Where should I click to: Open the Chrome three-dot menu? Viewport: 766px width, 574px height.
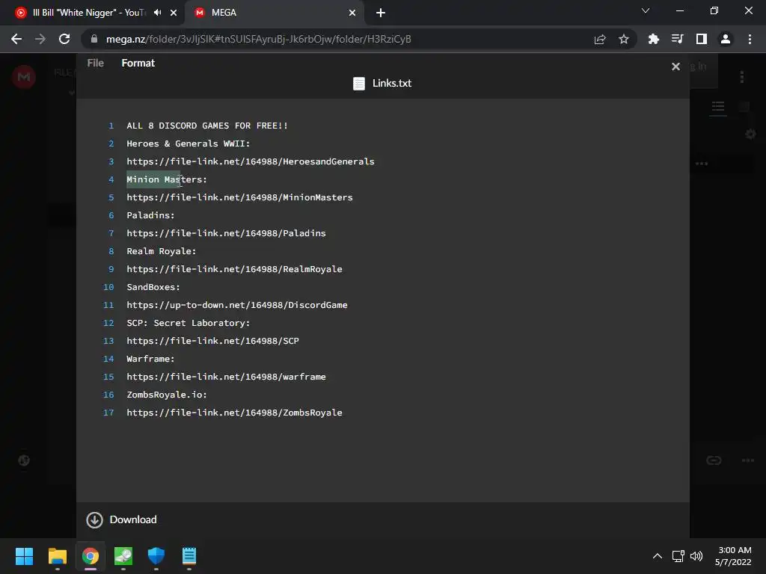[x=750, y=39]
